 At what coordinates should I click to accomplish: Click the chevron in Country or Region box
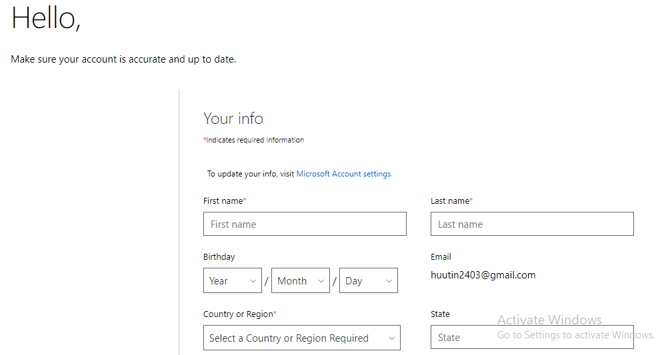391,338
